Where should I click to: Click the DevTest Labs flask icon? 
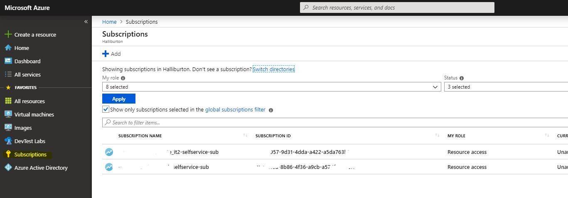(x=8, y=141)
